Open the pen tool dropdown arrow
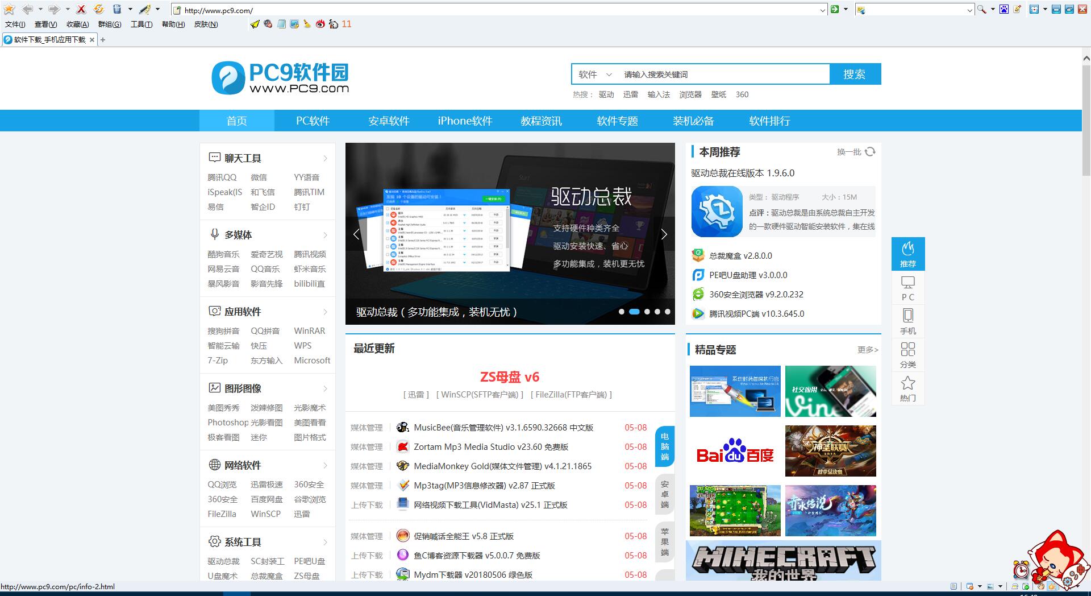The width and height of the screenshot is (1091, 596). pos(158,9)
